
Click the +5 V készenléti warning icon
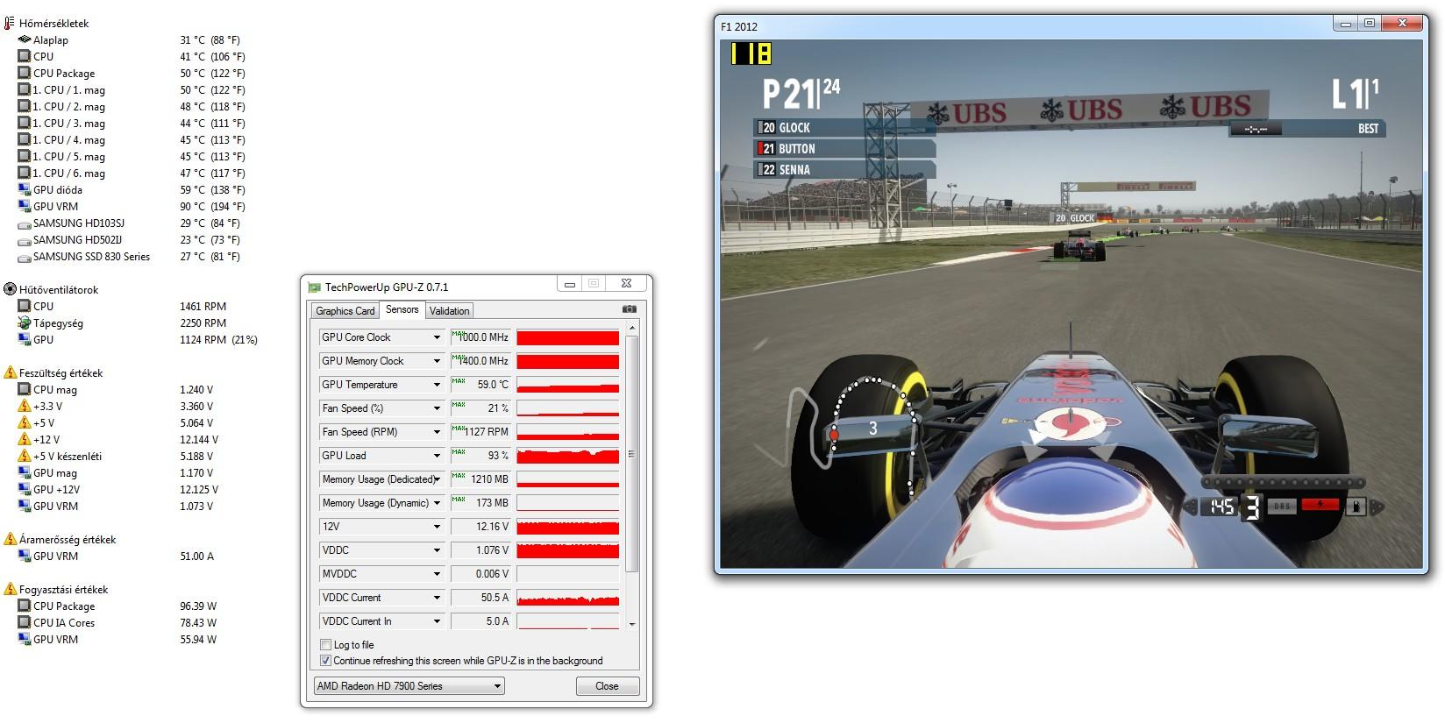coord(25,456)
